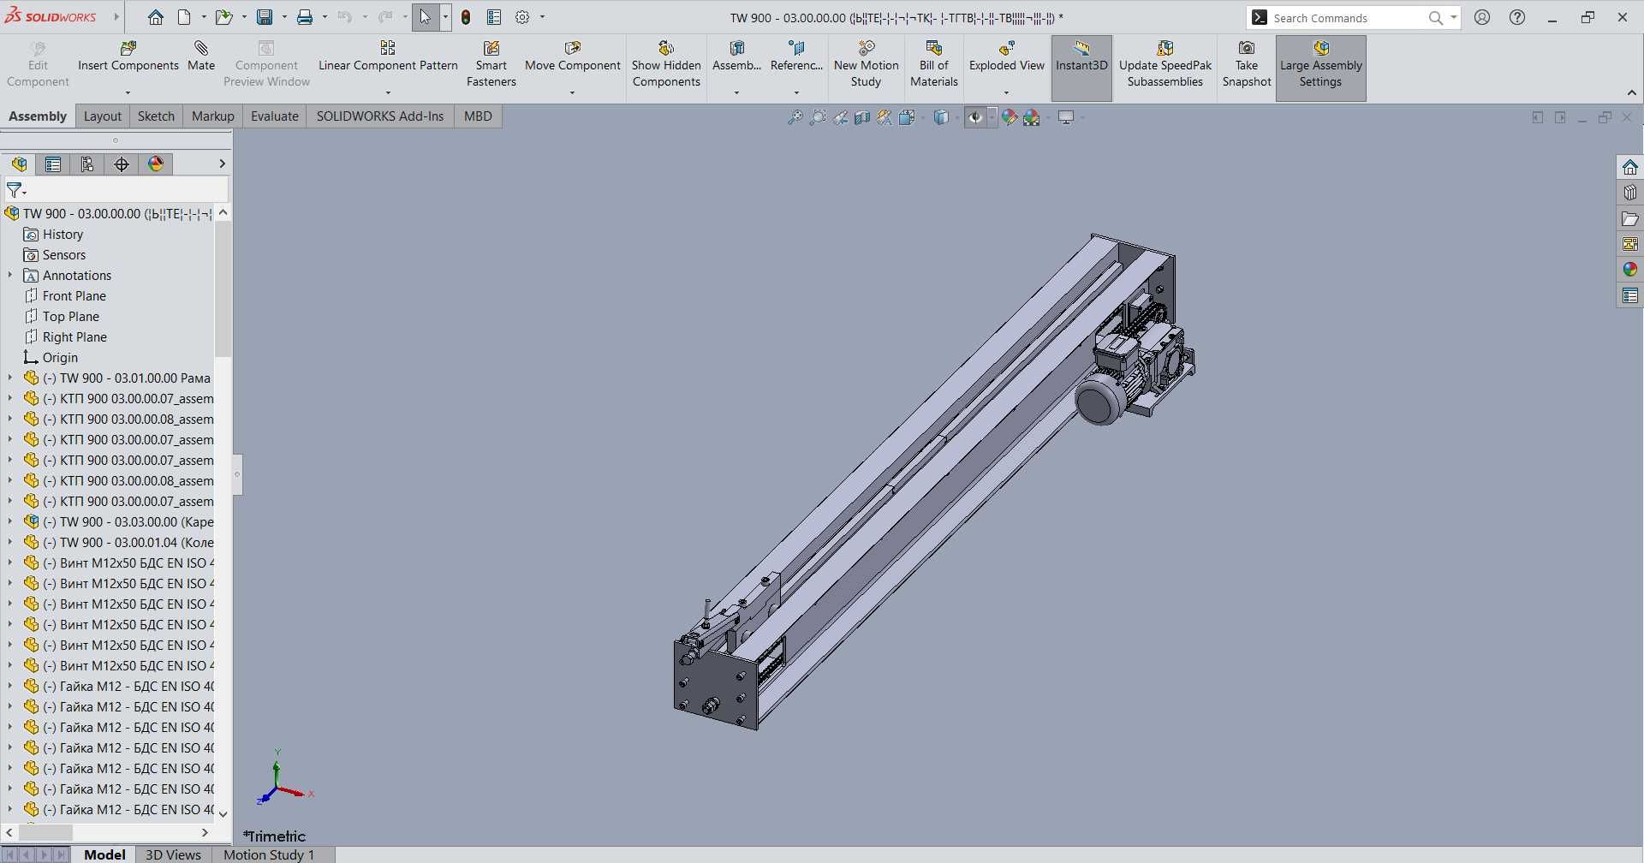Open the Options gear icon
1644x863 pixels.
[x=522, y=17]
